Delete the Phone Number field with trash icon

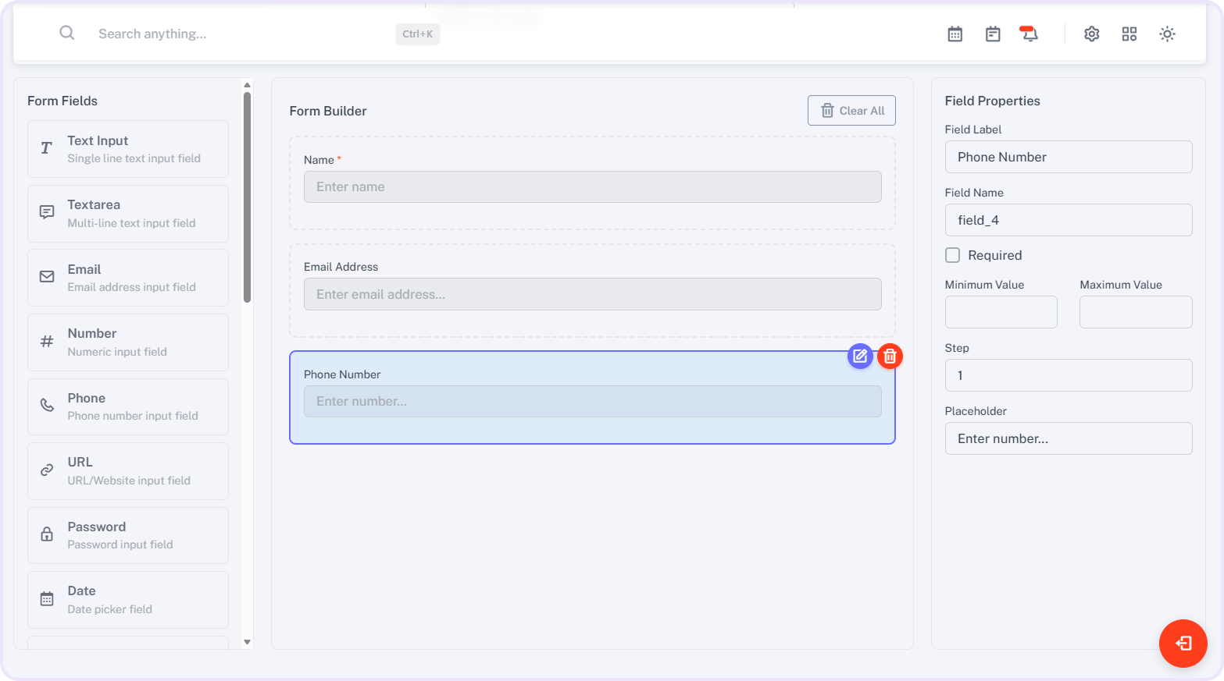click(x=890, y=356)
